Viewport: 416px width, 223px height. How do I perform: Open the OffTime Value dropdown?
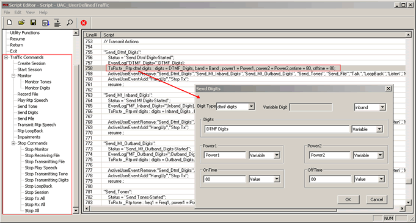[381, 179]
